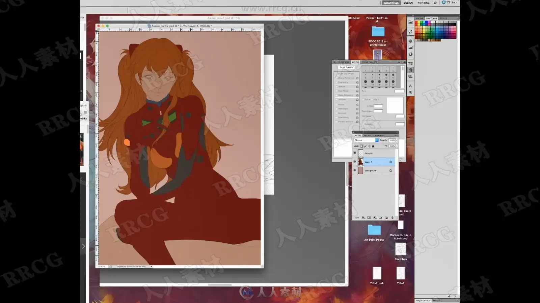Screen dimensions: 540x303
Task: Toggle lock transparent pixels in Layers panel
Action: coord(361,146)
